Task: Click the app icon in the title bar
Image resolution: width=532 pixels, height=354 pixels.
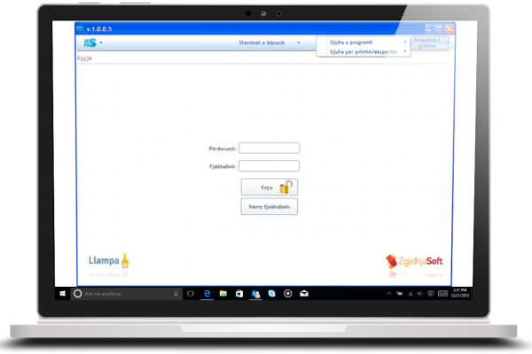Action: point(80,29)
